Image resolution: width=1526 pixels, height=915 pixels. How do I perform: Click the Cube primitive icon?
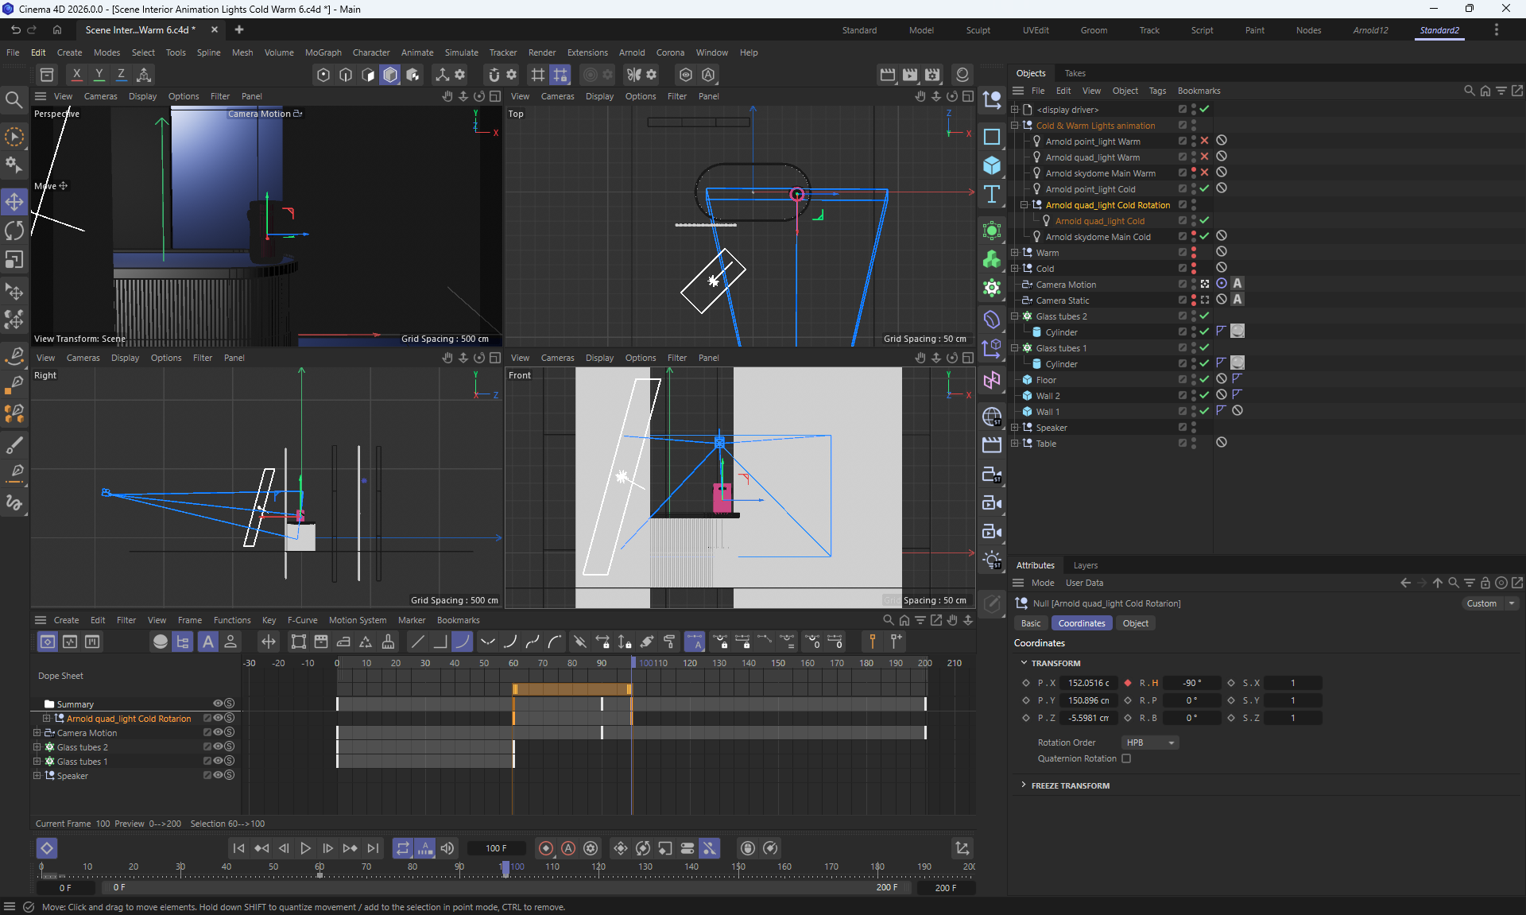(x=992, y=165)
